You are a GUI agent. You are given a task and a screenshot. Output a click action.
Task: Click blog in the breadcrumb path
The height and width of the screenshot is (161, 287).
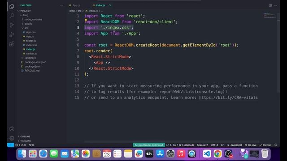[x=72, y=11]
